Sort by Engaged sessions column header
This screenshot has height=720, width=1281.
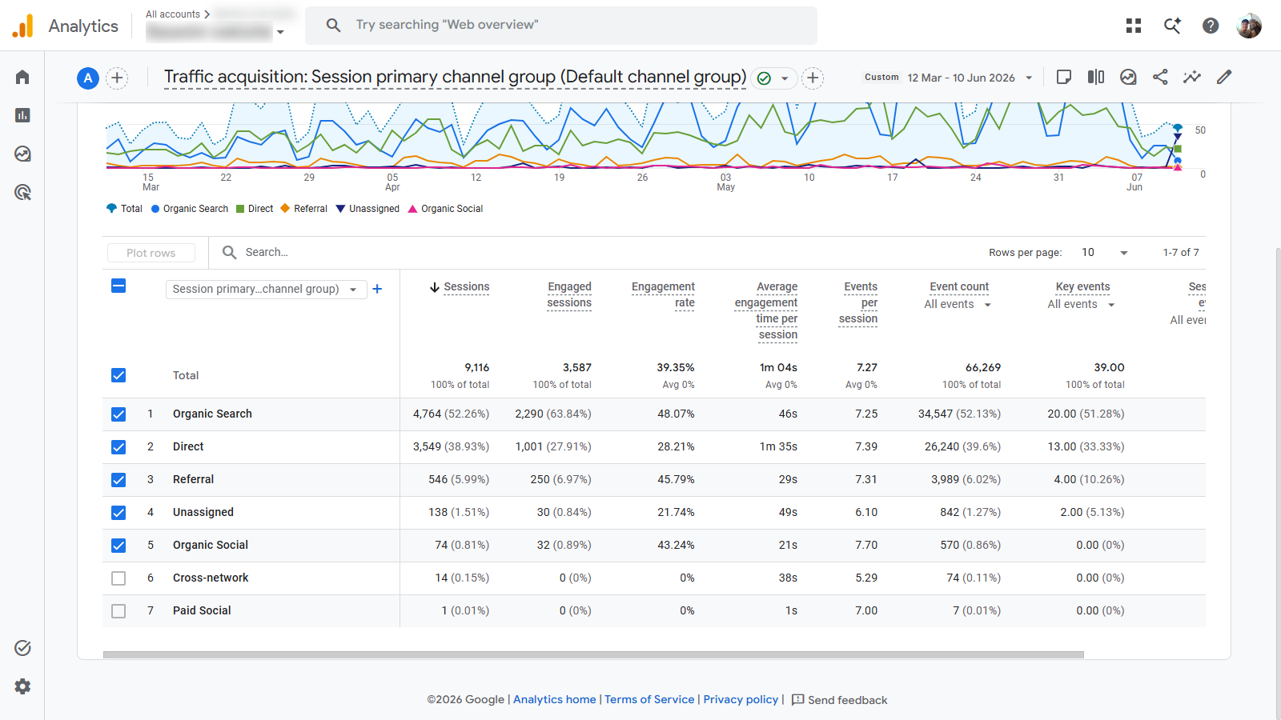click(x=569, y=294)
